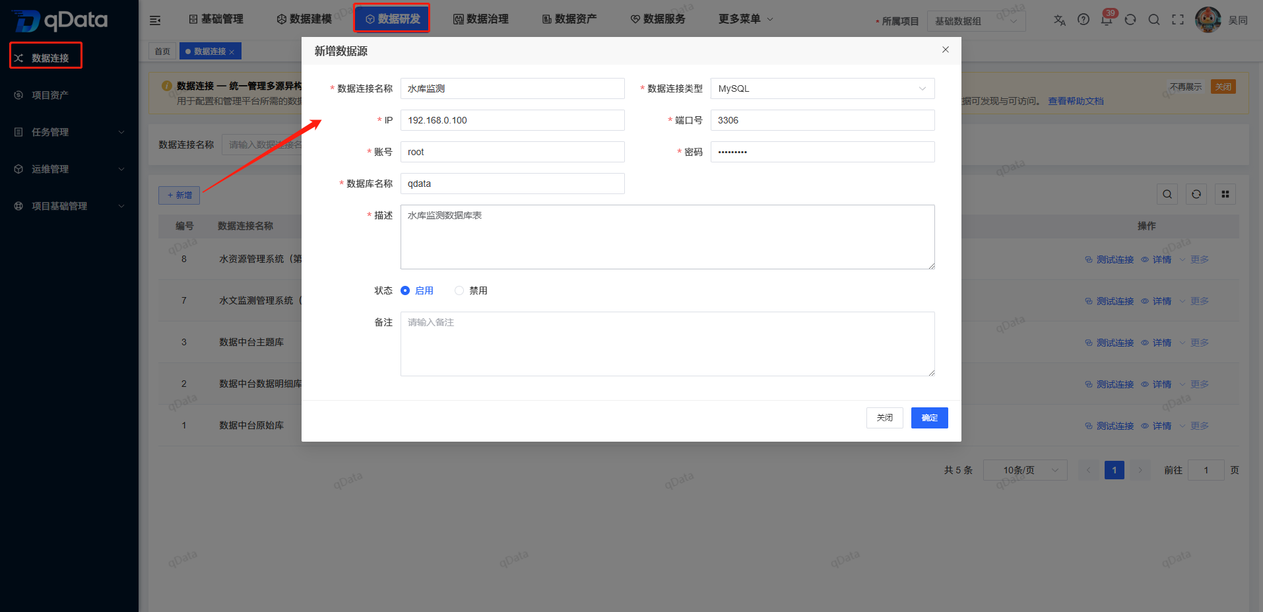
Task: Open 更多菜单 dropdown
Action: coord(746,19)
